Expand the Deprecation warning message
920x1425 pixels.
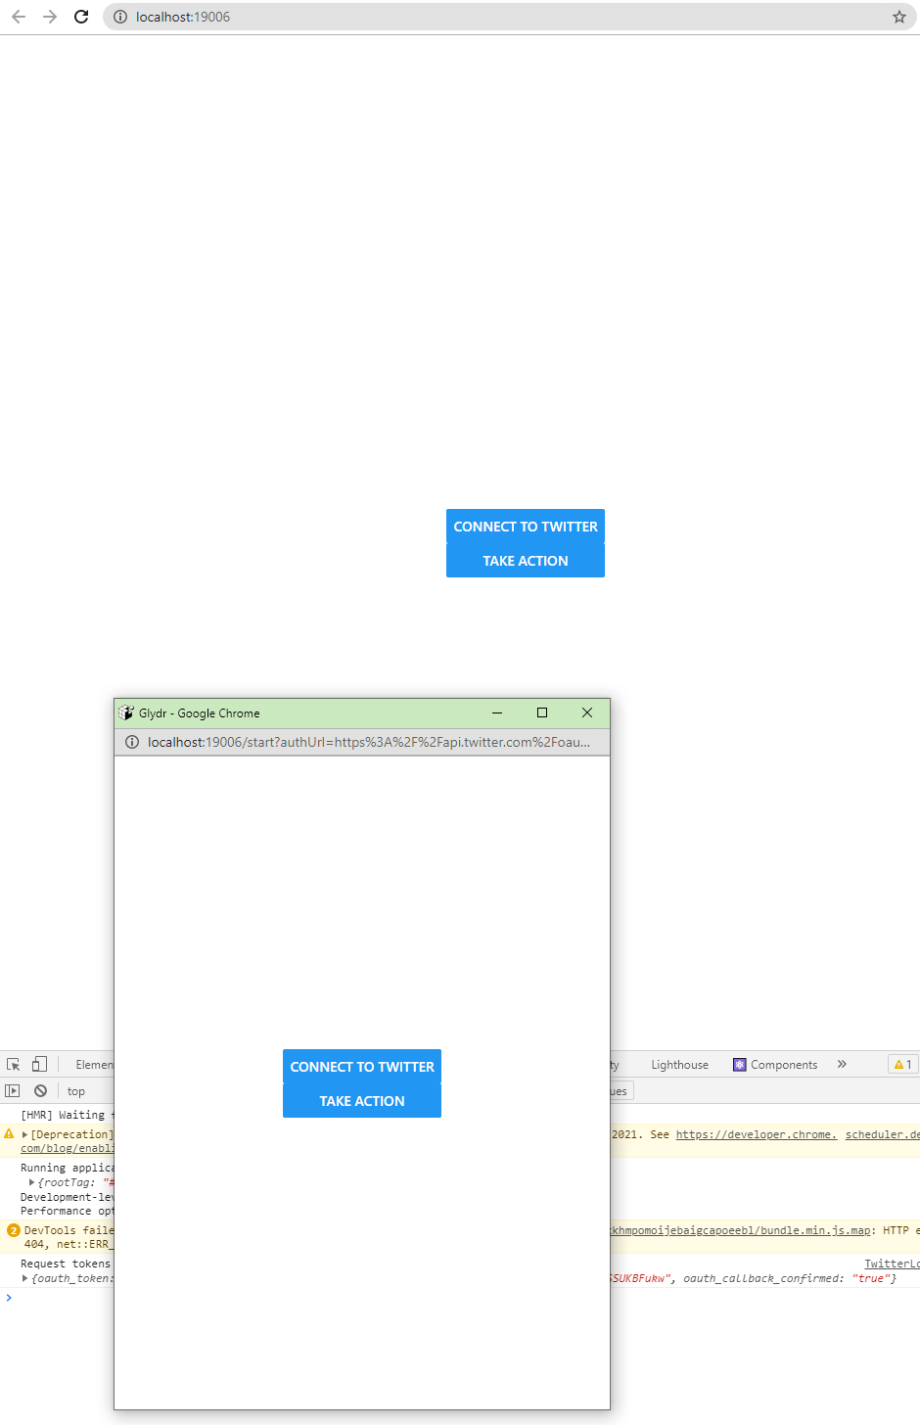(x=24, y=1135)
